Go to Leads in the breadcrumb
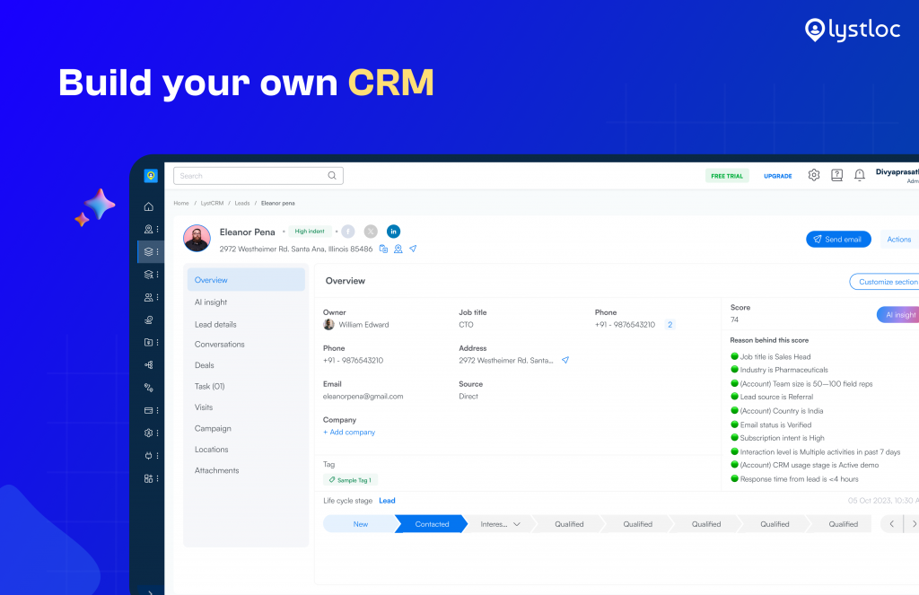 [x=242, y=204]
